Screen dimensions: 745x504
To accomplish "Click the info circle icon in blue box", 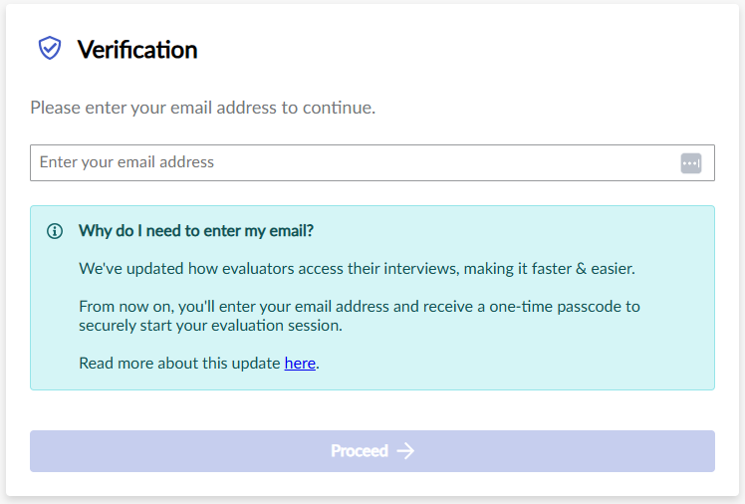I will [x=55, y=232].
